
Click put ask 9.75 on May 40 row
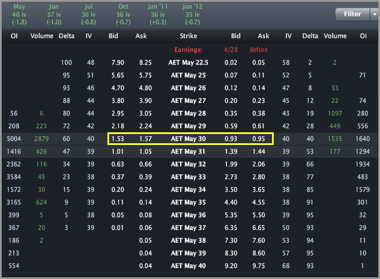point(259,266)
